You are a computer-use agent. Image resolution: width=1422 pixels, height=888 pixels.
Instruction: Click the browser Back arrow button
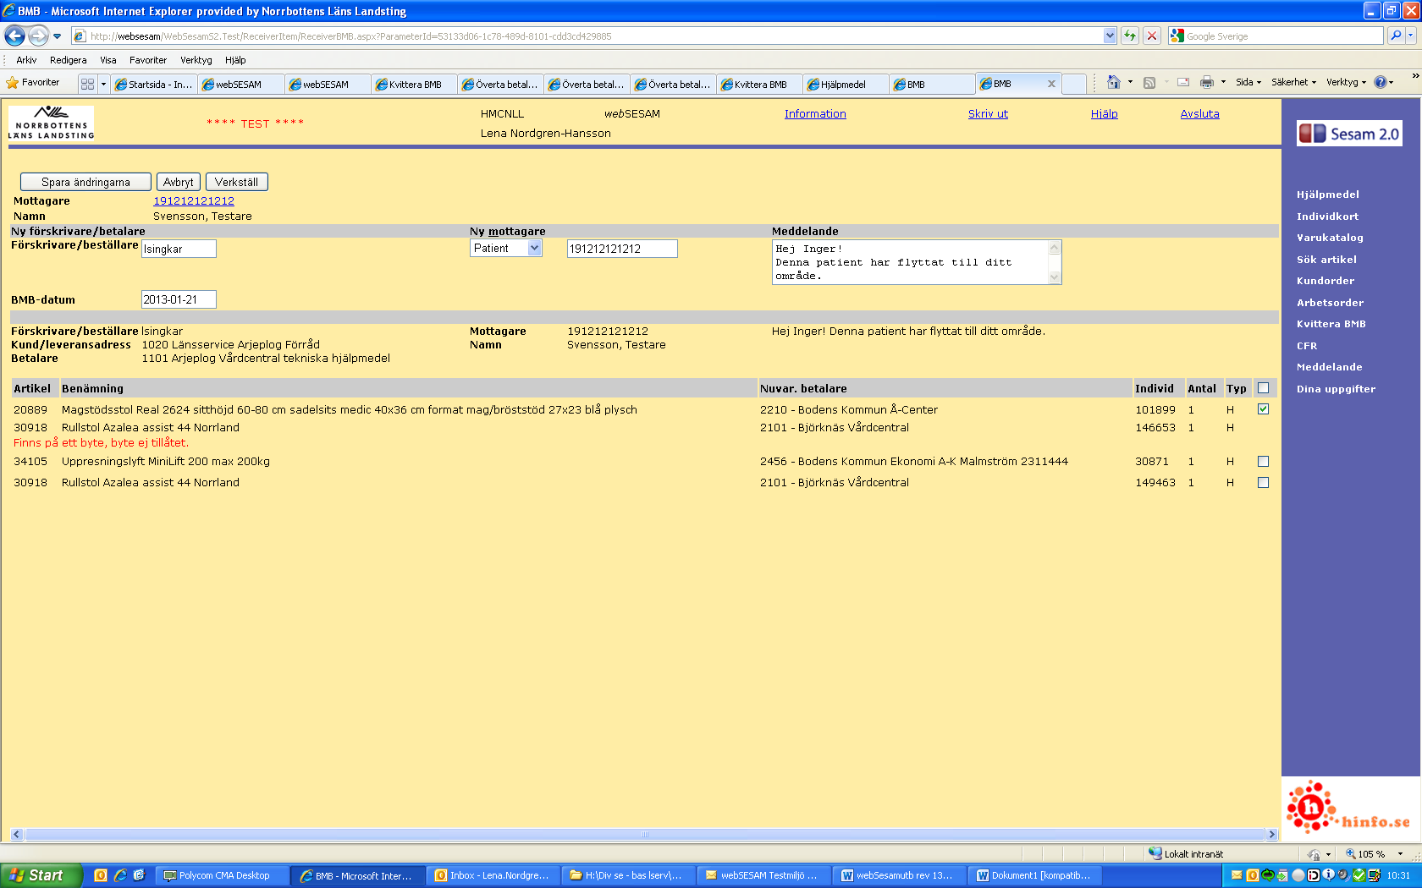click(14, 36)
